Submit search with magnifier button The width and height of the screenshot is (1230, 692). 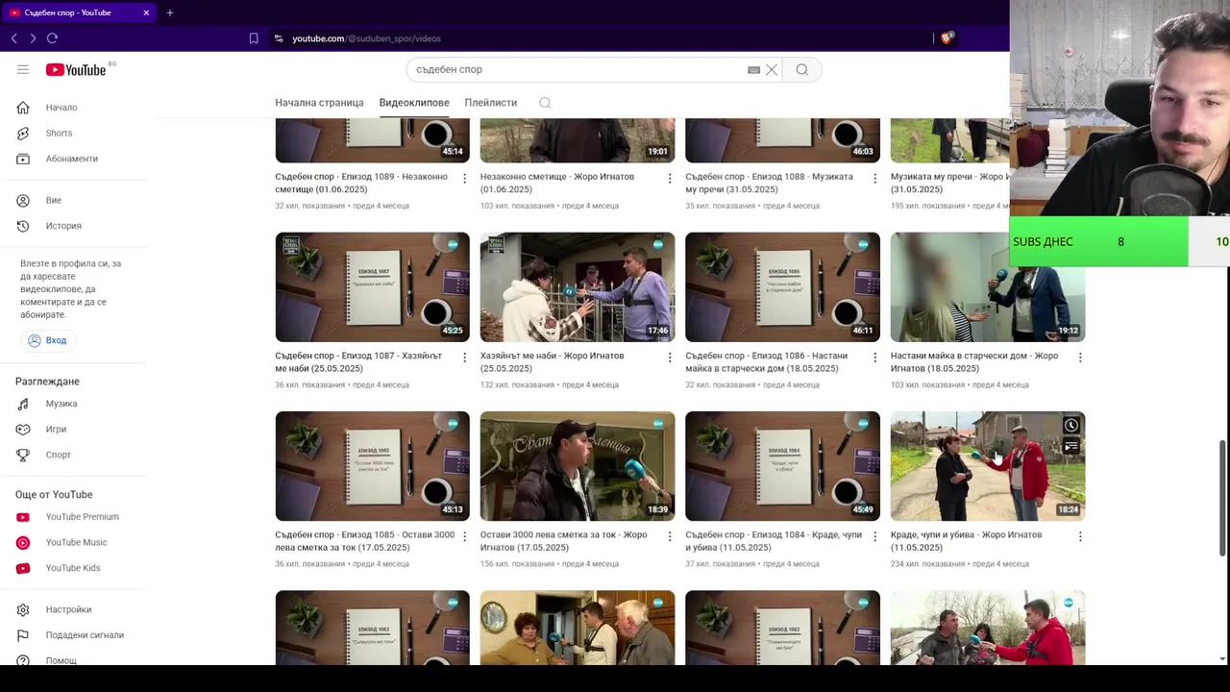tap(801, 69)
